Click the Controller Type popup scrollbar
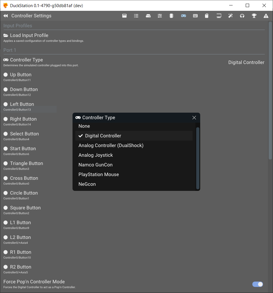The image size is (273, 293). coord(198,158)
